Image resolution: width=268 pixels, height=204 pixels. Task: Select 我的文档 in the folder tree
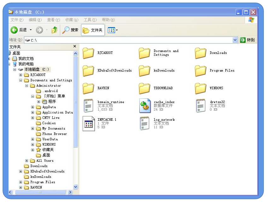pyautogui.click(x=26, y=59)
